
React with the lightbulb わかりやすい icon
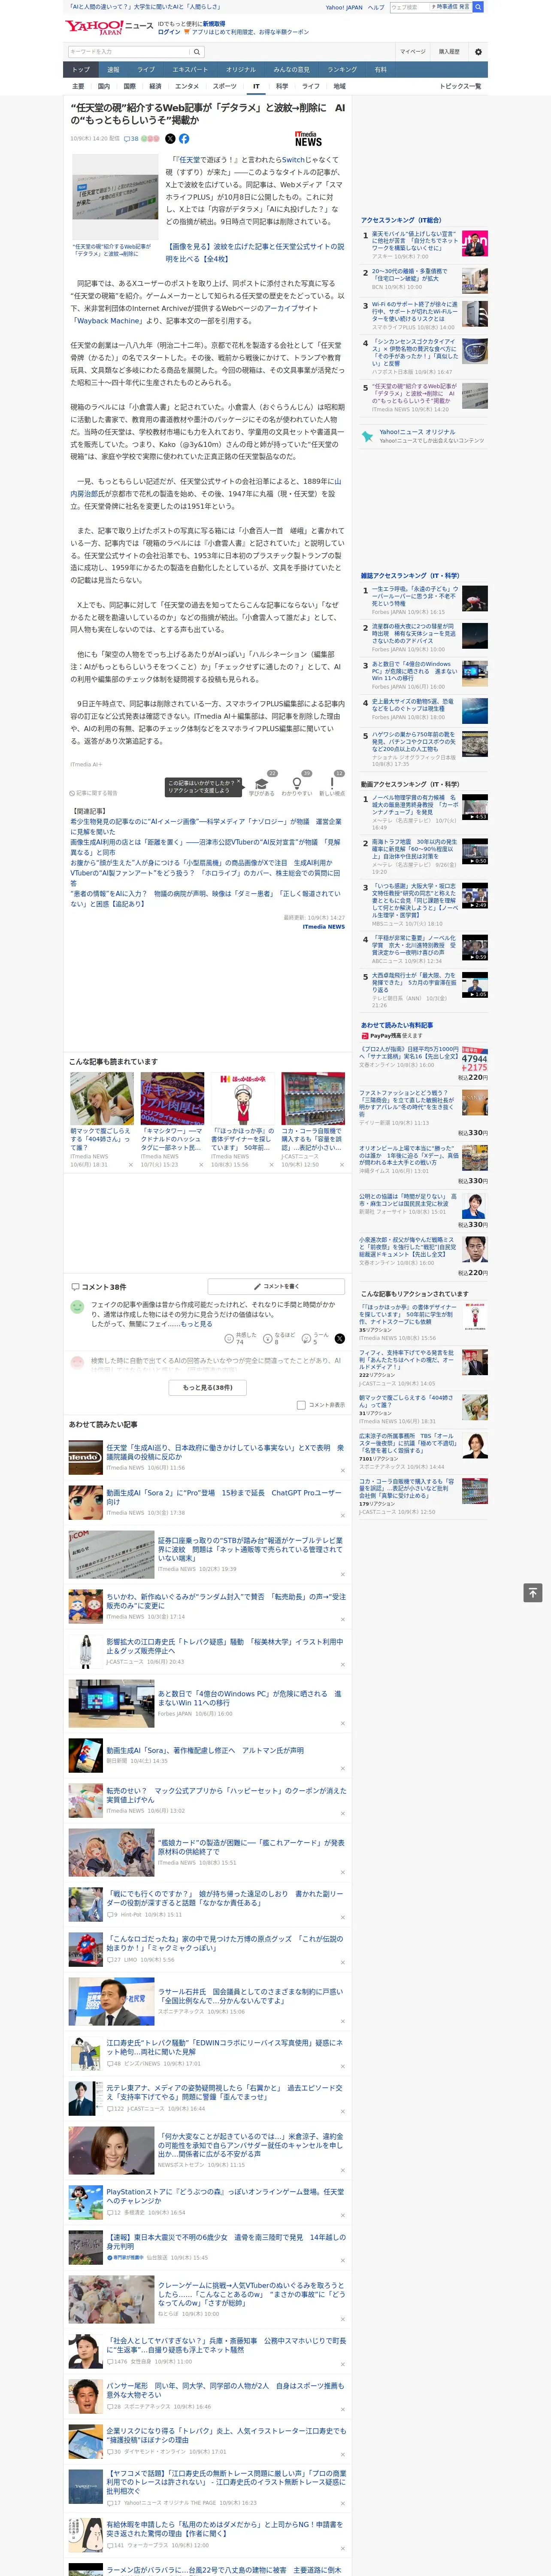point(297,784)
